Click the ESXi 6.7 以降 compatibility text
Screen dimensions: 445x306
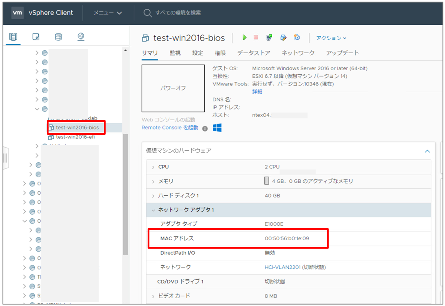tap(300, 76)
